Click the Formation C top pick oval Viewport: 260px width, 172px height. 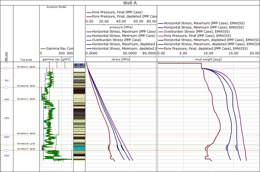[7, 100]
